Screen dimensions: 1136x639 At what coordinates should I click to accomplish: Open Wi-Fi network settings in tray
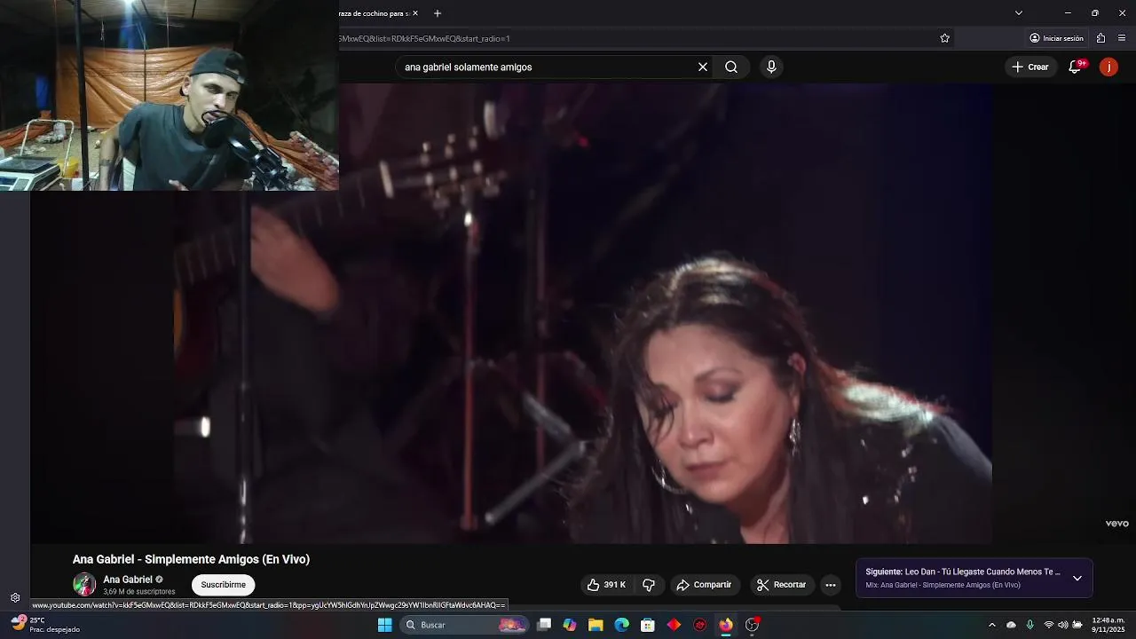pyautogui.click(x=1049, y=625)
